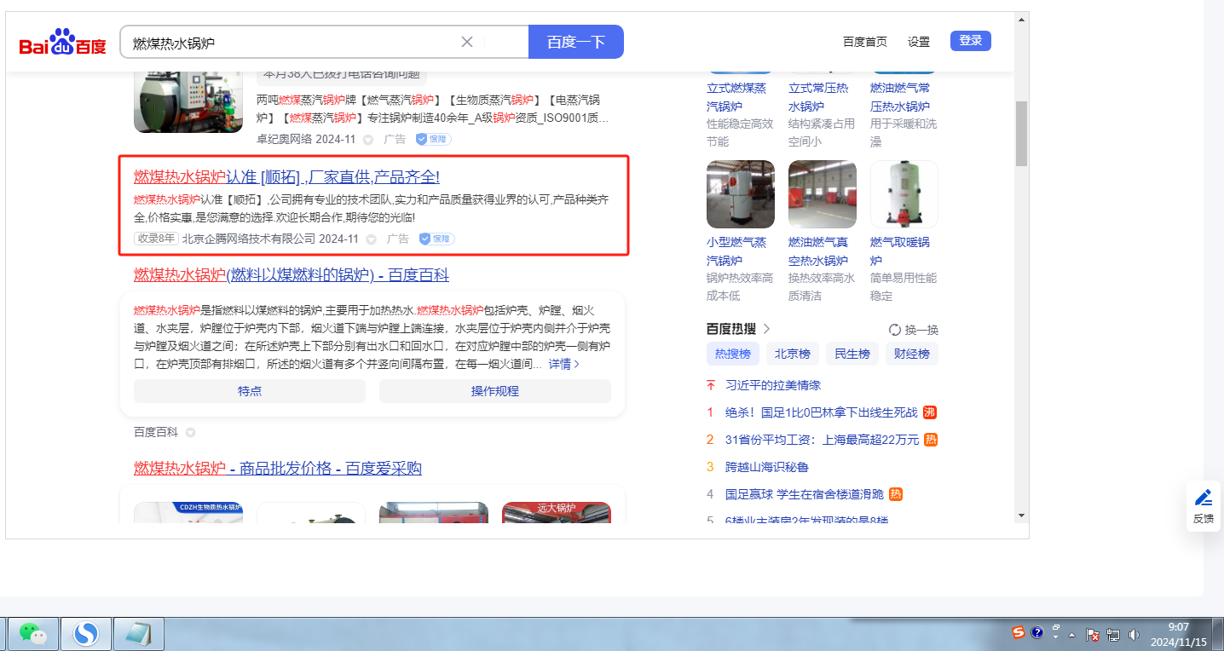Open the 立式常压热水锅炉 recommendation link
Image resolution: width=1224 pixels, height=651 pixels.
[x=818, y=97]
